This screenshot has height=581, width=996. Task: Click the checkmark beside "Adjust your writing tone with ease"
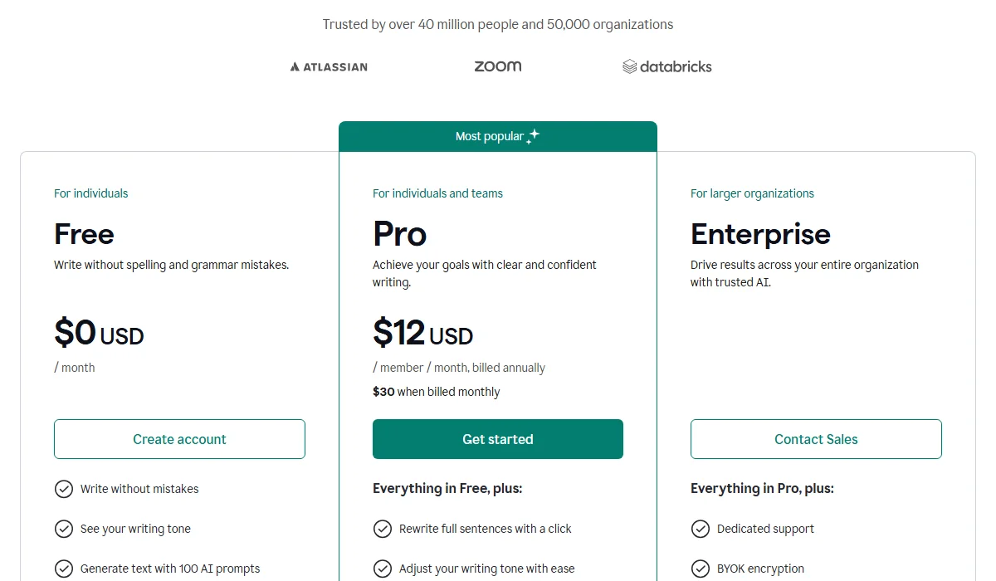383,569
